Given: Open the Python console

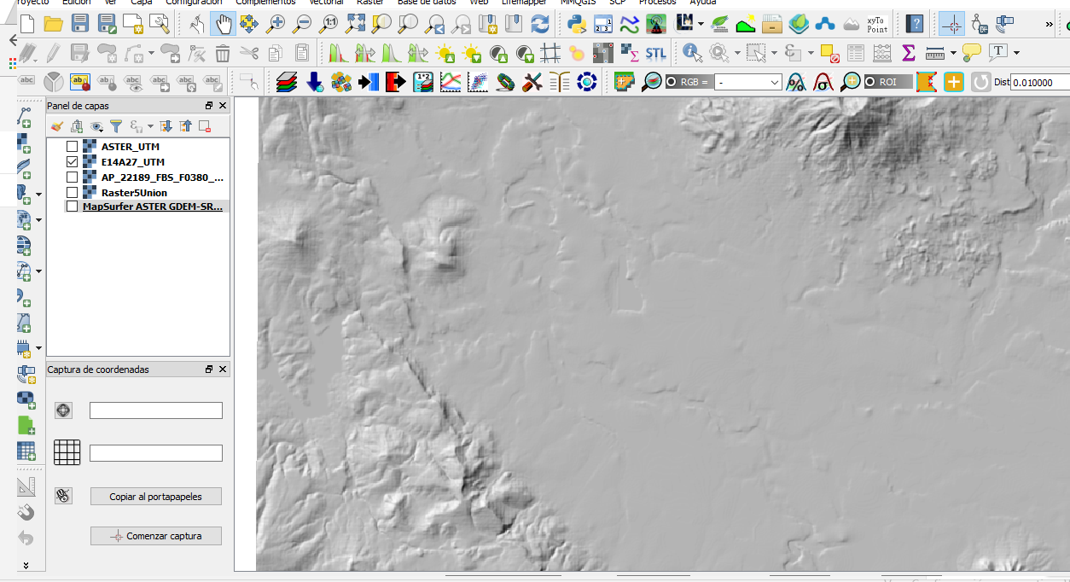Looking at the screenshot, I should (x=575, y=24).
